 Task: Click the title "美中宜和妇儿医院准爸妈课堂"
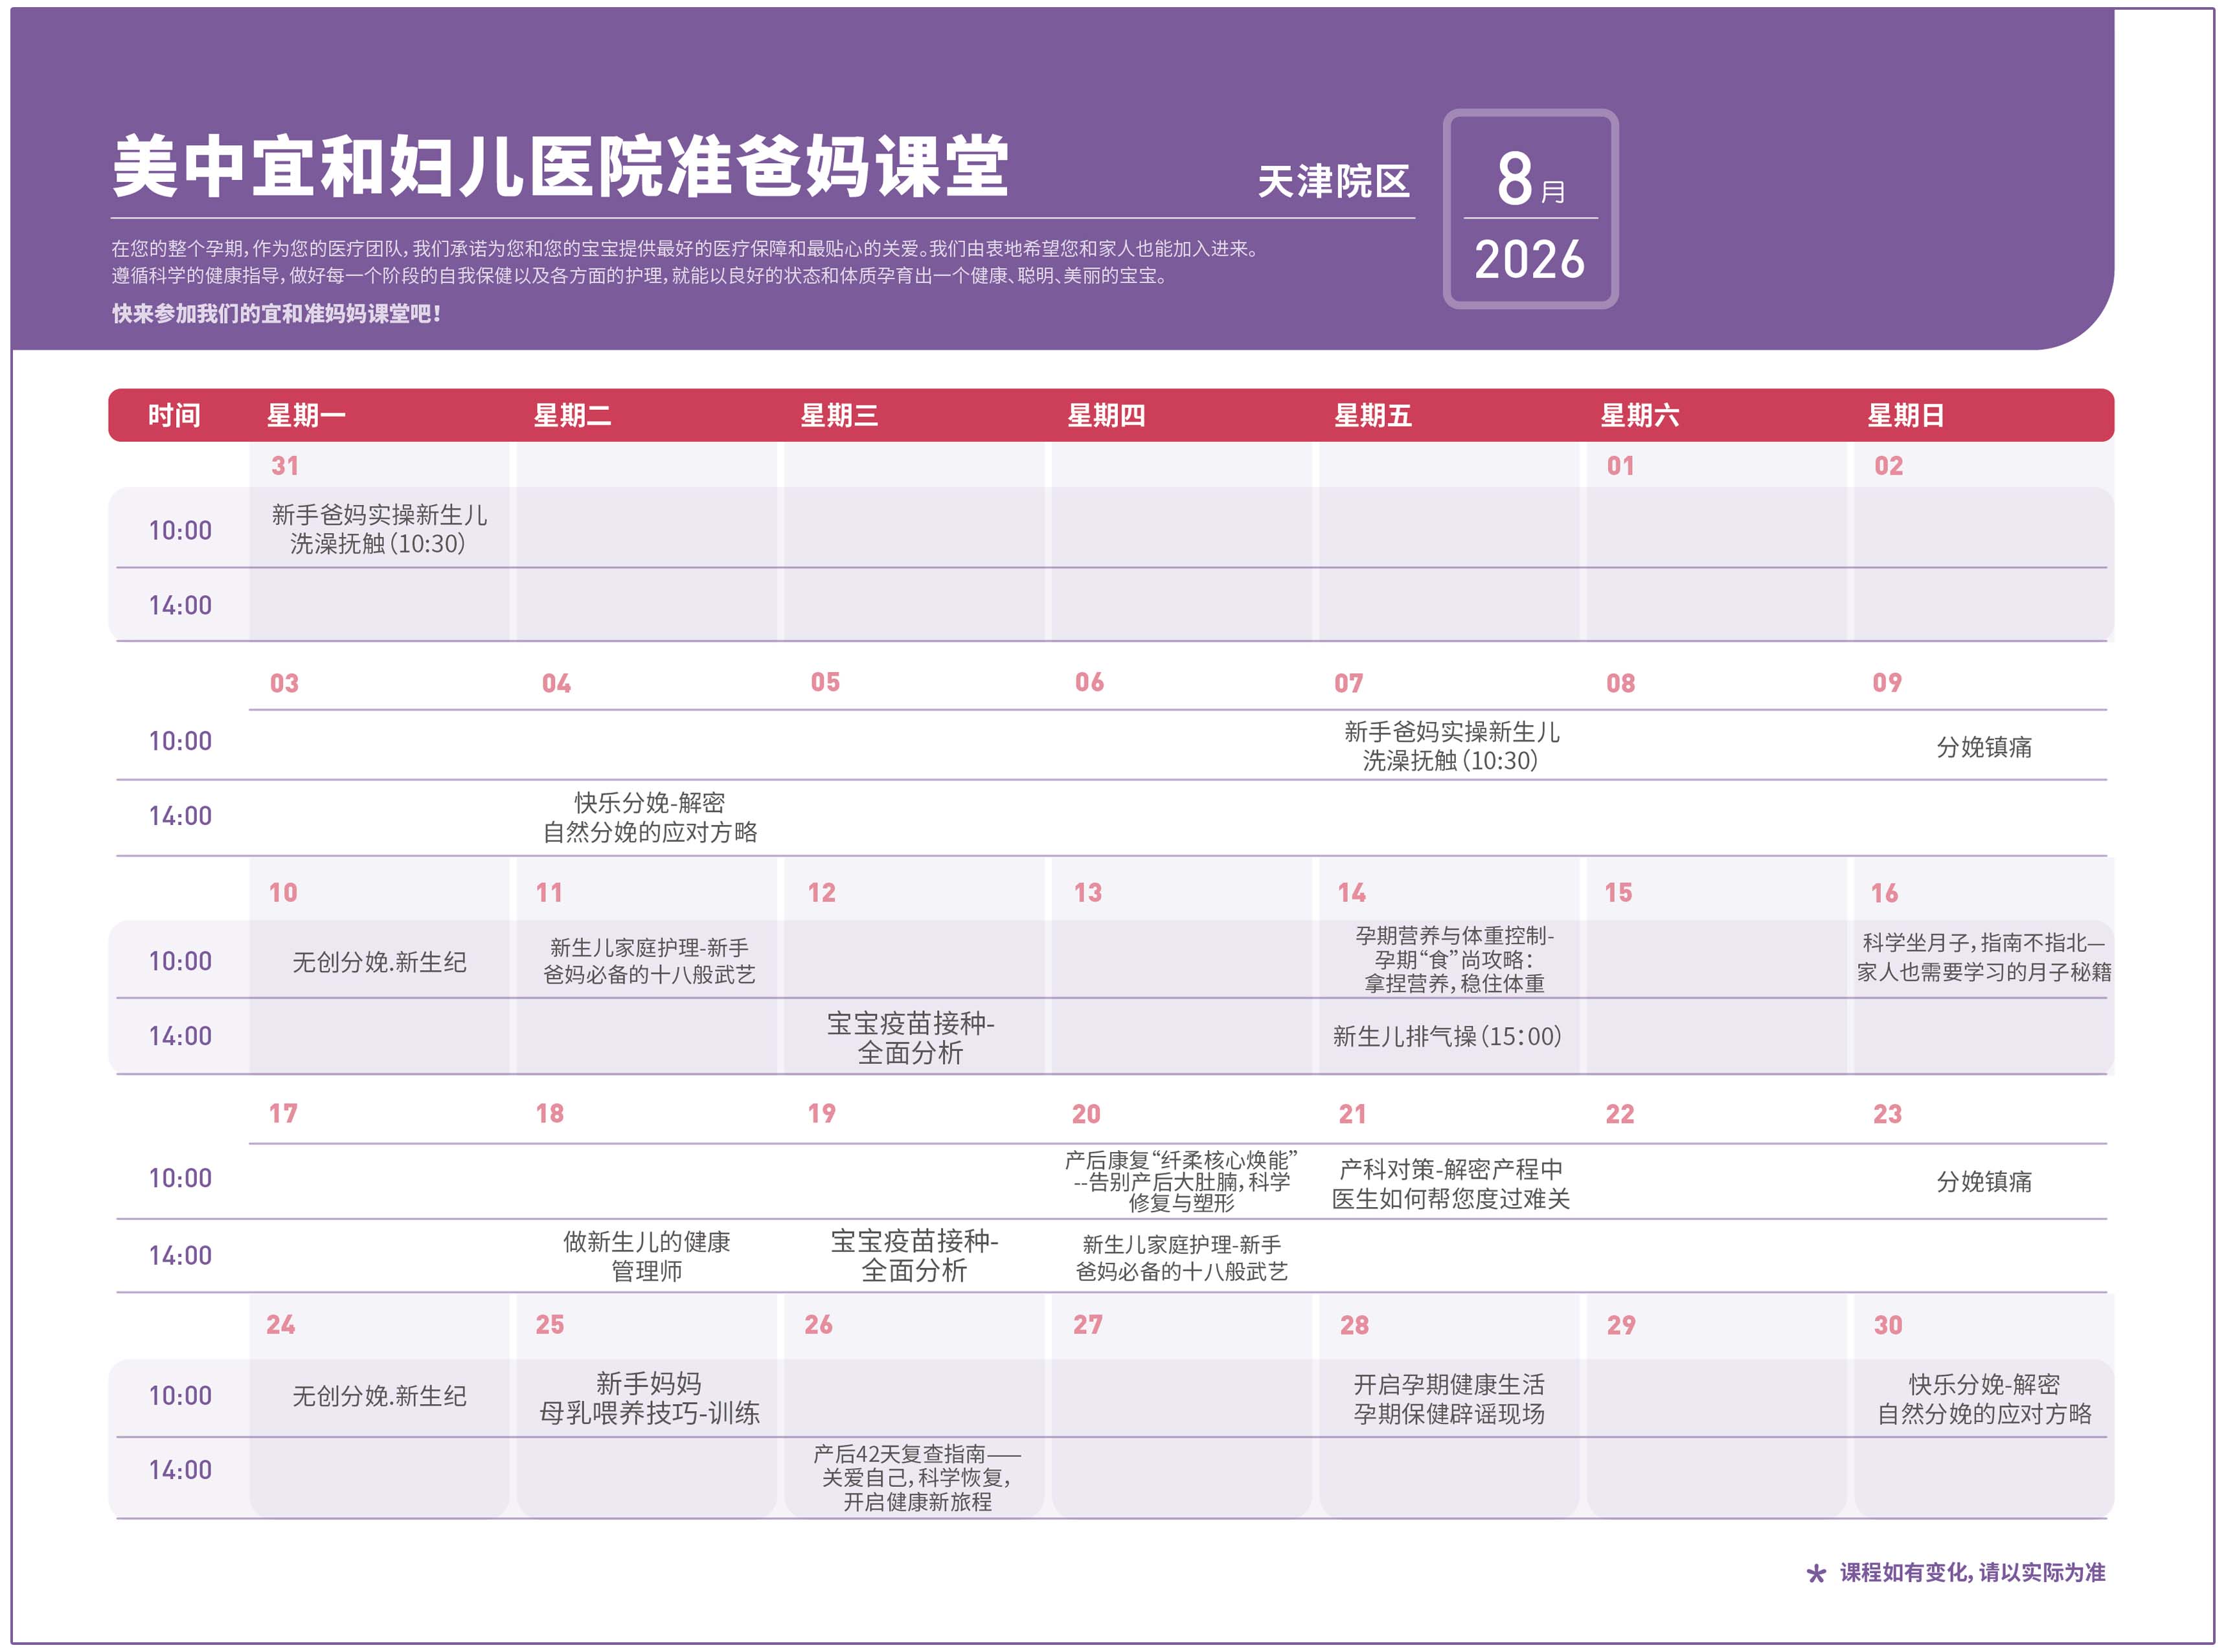560,166
